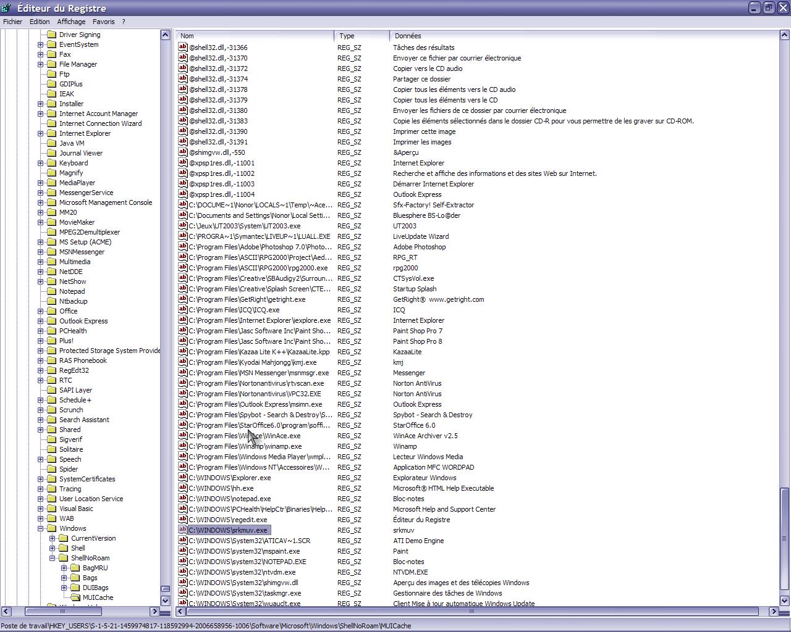Click string icon of regedit.exe value
The width and height of the screenshot is (791, 632).
point(183,520)
